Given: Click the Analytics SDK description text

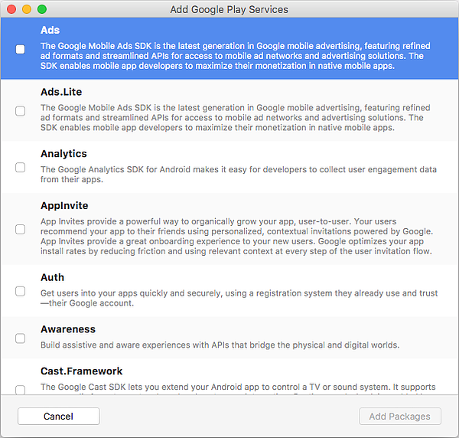Looking at the screenshot, I should 239,175.
